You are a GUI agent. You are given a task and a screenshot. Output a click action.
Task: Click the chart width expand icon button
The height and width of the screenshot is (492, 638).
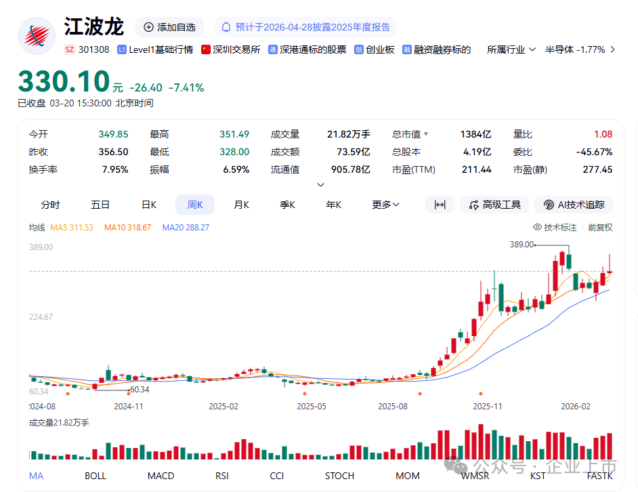pos(440,205)
